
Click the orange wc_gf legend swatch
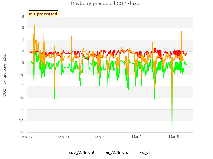[135, 153]
